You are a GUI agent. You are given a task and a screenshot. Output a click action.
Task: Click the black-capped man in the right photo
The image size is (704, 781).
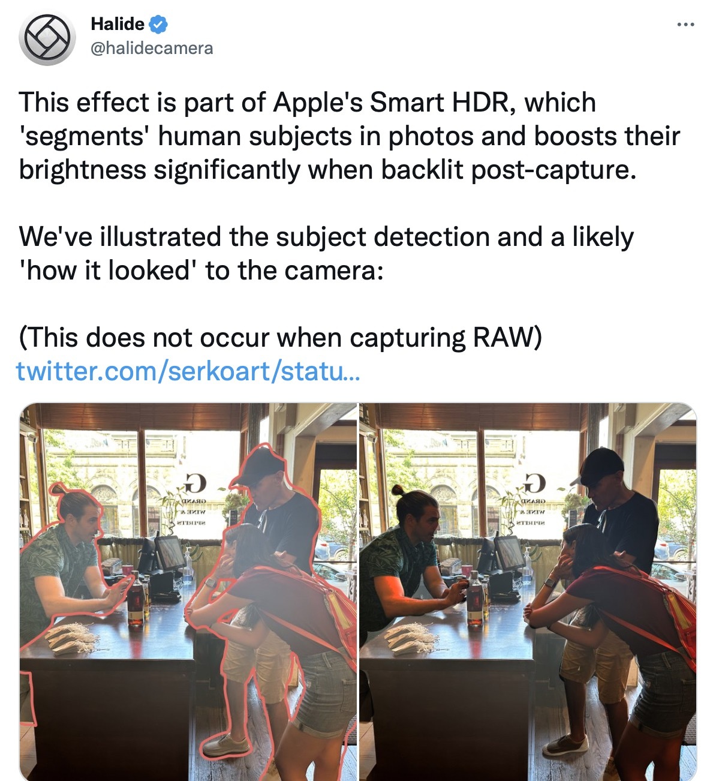tap(618, 510)
